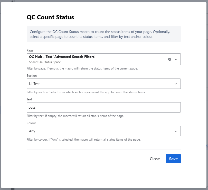Click the down arrow opening Colour options
208x190 pixels.
coord(176,131)
